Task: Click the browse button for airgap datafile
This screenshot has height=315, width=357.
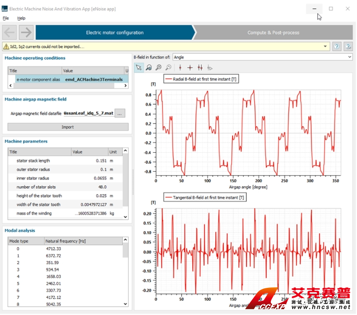Action: (x=120, y=113)
